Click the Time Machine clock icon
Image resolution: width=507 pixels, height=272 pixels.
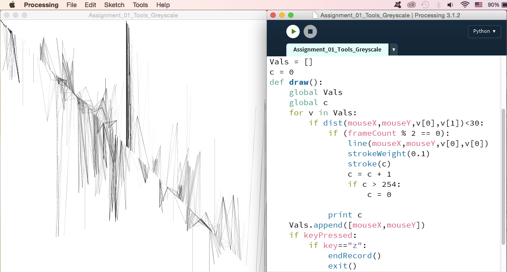[425, 4]
